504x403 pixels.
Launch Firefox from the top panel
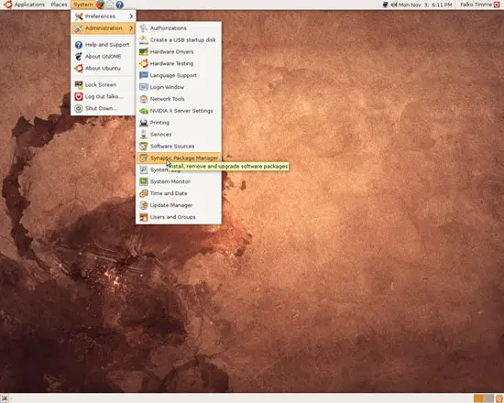pos(100,5)
